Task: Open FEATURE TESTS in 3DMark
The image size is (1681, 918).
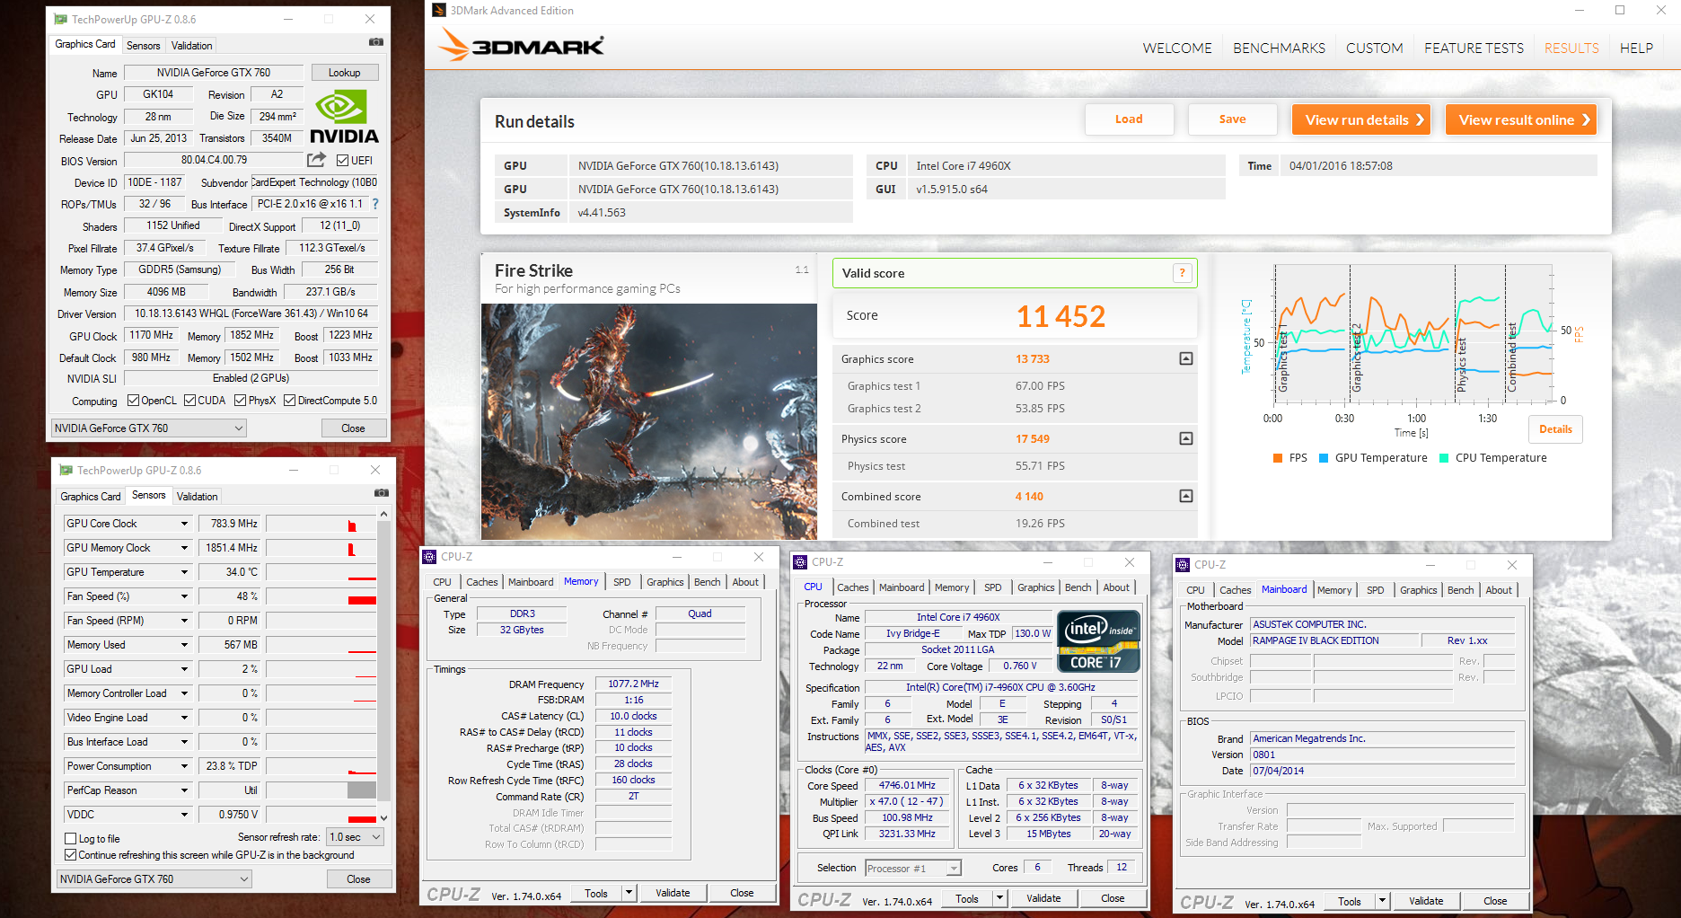Action: (x=1474, y=49)
